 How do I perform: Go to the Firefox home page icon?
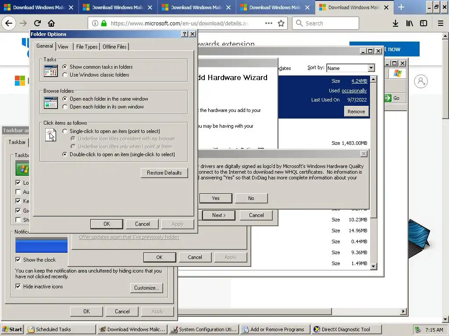pyautogui.click(x=51, y=23)
